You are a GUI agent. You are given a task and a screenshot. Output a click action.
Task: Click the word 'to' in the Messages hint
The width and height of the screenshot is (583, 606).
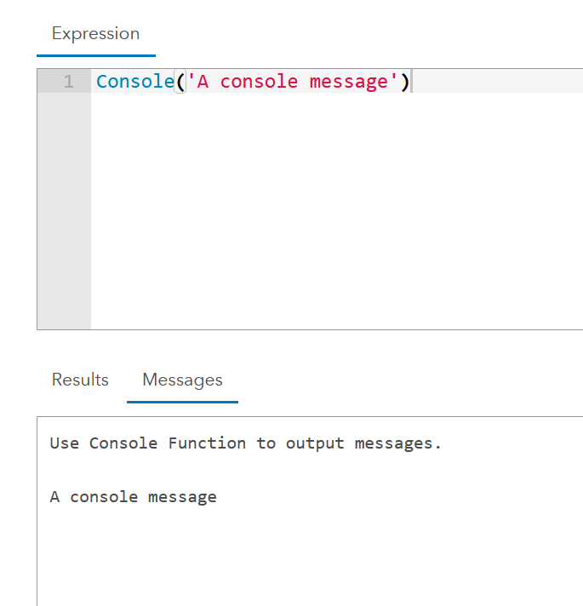[266, 443]
